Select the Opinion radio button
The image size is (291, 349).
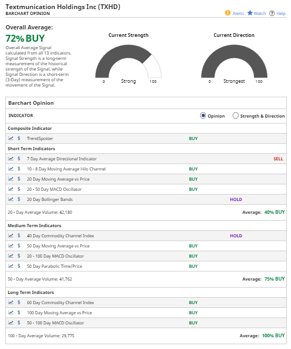203,115
